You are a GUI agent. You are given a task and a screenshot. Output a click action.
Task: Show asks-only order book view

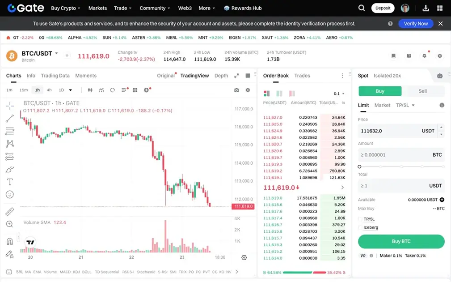[x=292, y=93]
